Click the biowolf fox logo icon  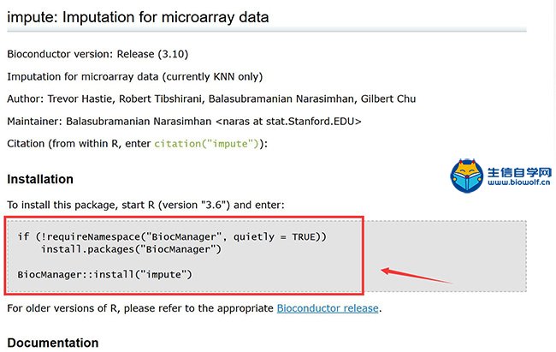pos(467,176)
